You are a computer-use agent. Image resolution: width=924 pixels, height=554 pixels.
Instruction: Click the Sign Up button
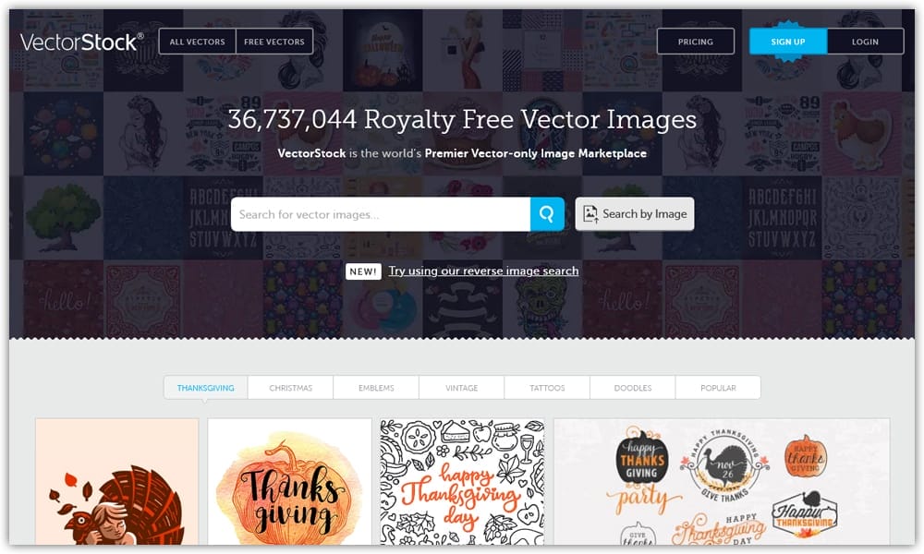pyautogui.click(x=788, y=42)
